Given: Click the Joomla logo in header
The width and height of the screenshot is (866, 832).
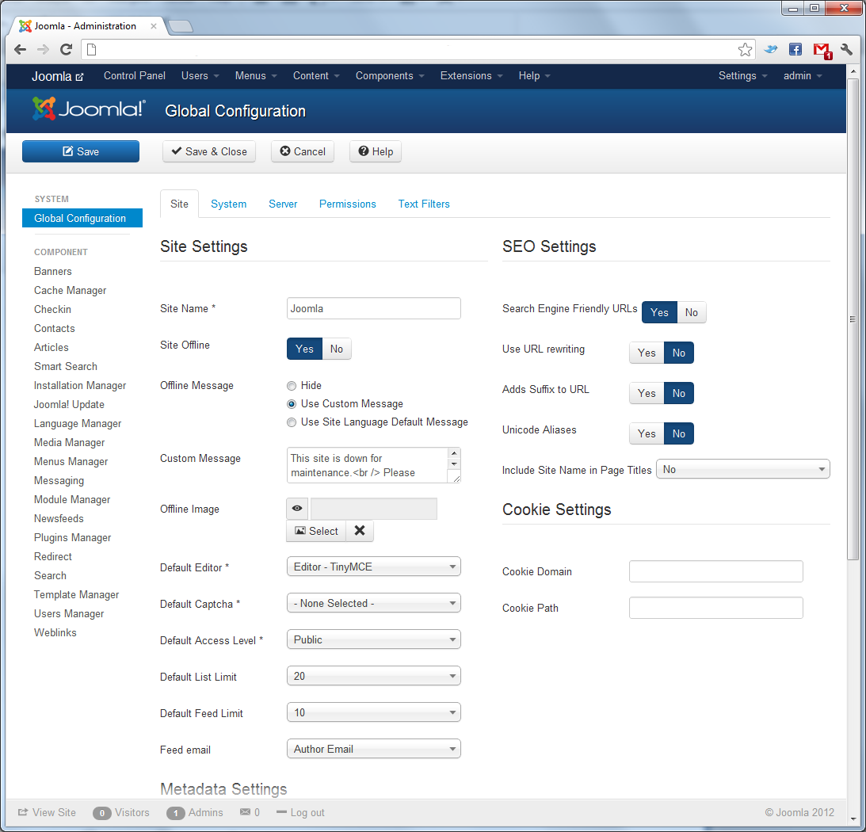Looking at the screenshot, I should [89, 109].
